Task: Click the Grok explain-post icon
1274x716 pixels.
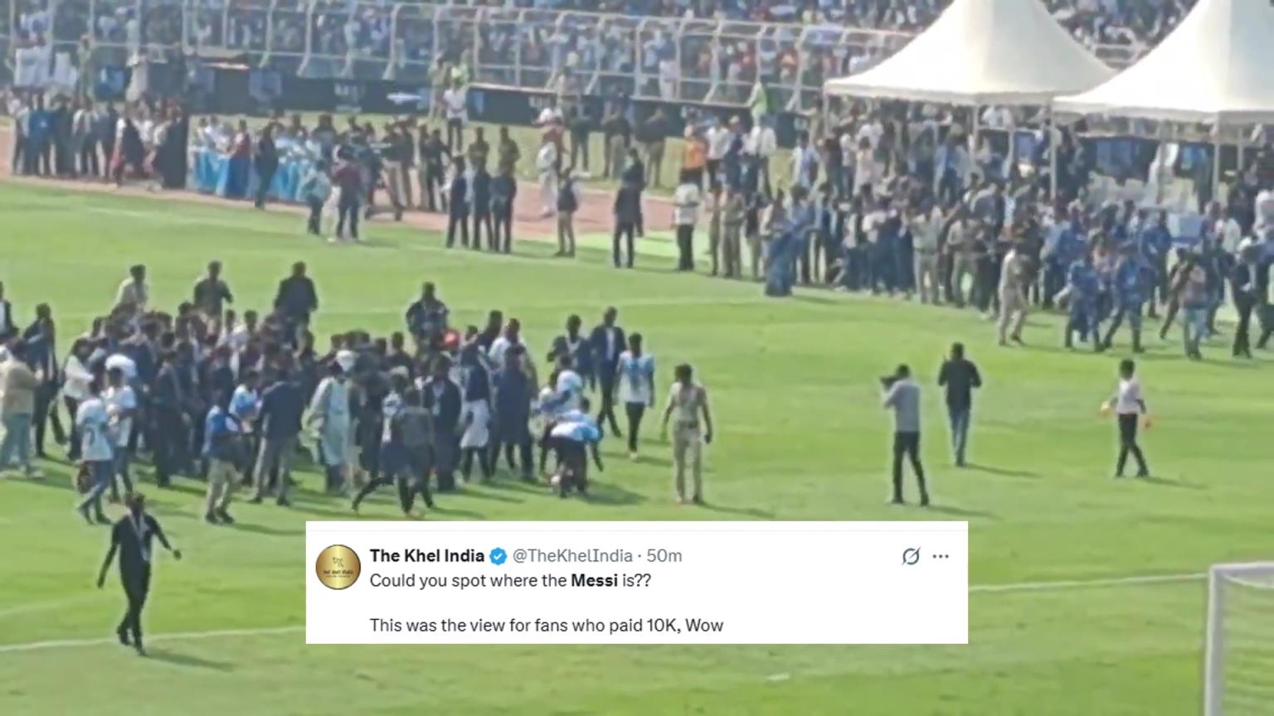Action: [x=911, y=556]
